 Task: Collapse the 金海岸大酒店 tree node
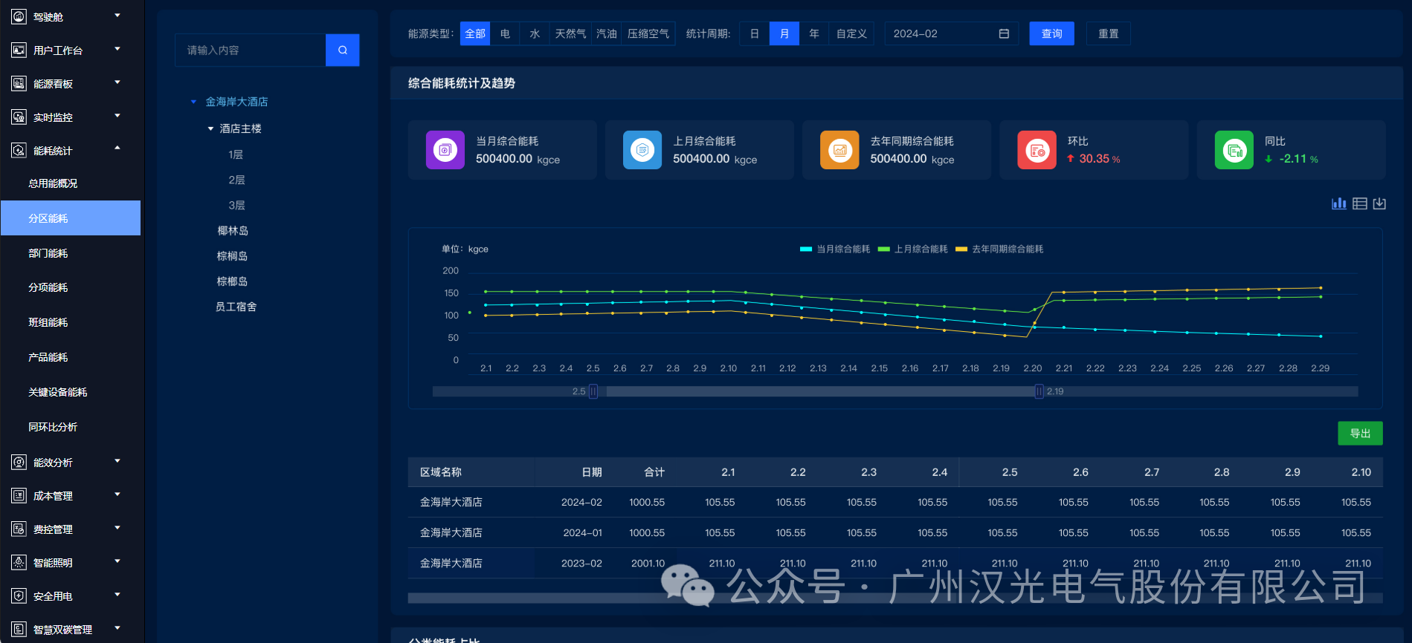[194, 102]
